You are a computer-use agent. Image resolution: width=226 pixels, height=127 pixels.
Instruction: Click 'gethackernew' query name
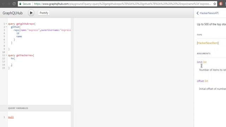(x=25, y=55)
